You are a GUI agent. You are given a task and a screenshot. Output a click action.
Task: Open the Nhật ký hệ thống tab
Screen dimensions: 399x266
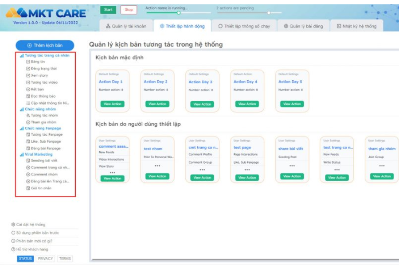coord(356,26)
